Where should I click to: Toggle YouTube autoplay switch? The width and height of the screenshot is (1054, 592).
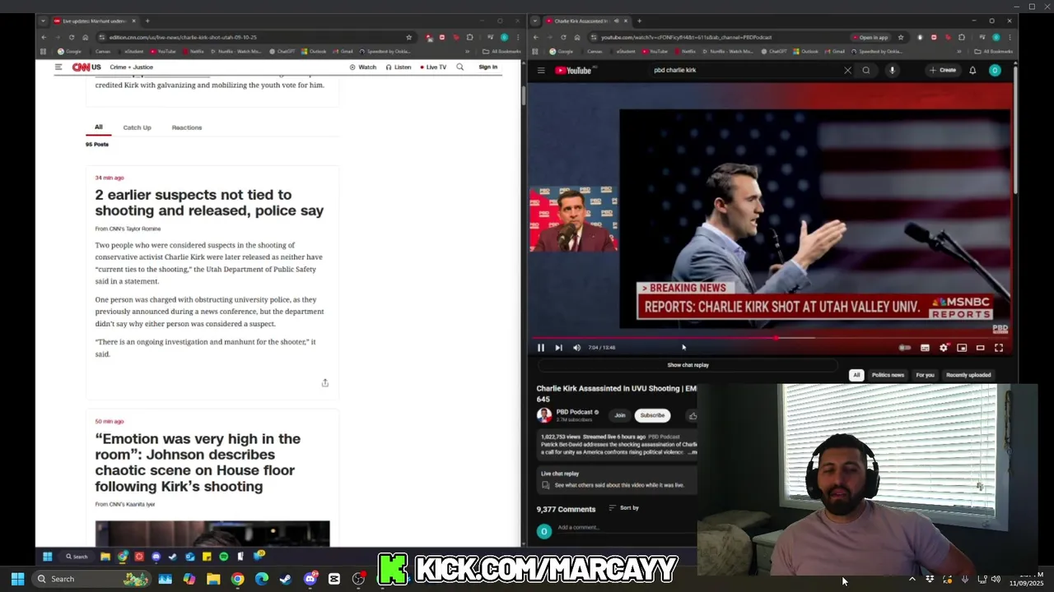[x=905, y=348]
